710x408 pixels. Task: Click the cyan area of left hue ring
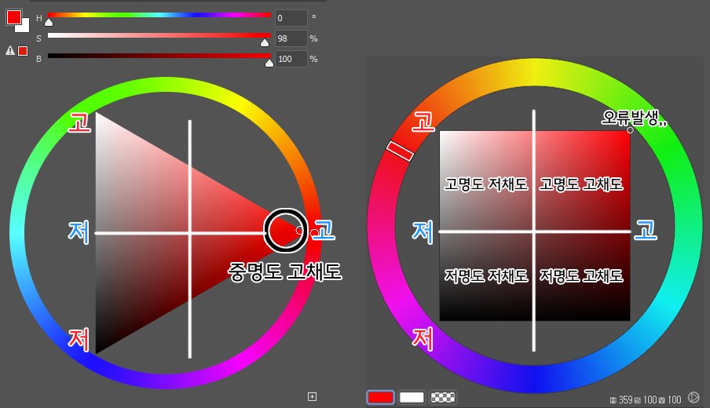click(x=18, y=233)
